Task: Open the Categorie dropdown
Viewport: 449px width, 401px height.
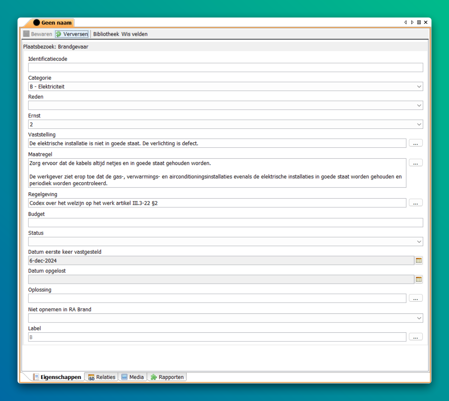Action: click(419, 87)
